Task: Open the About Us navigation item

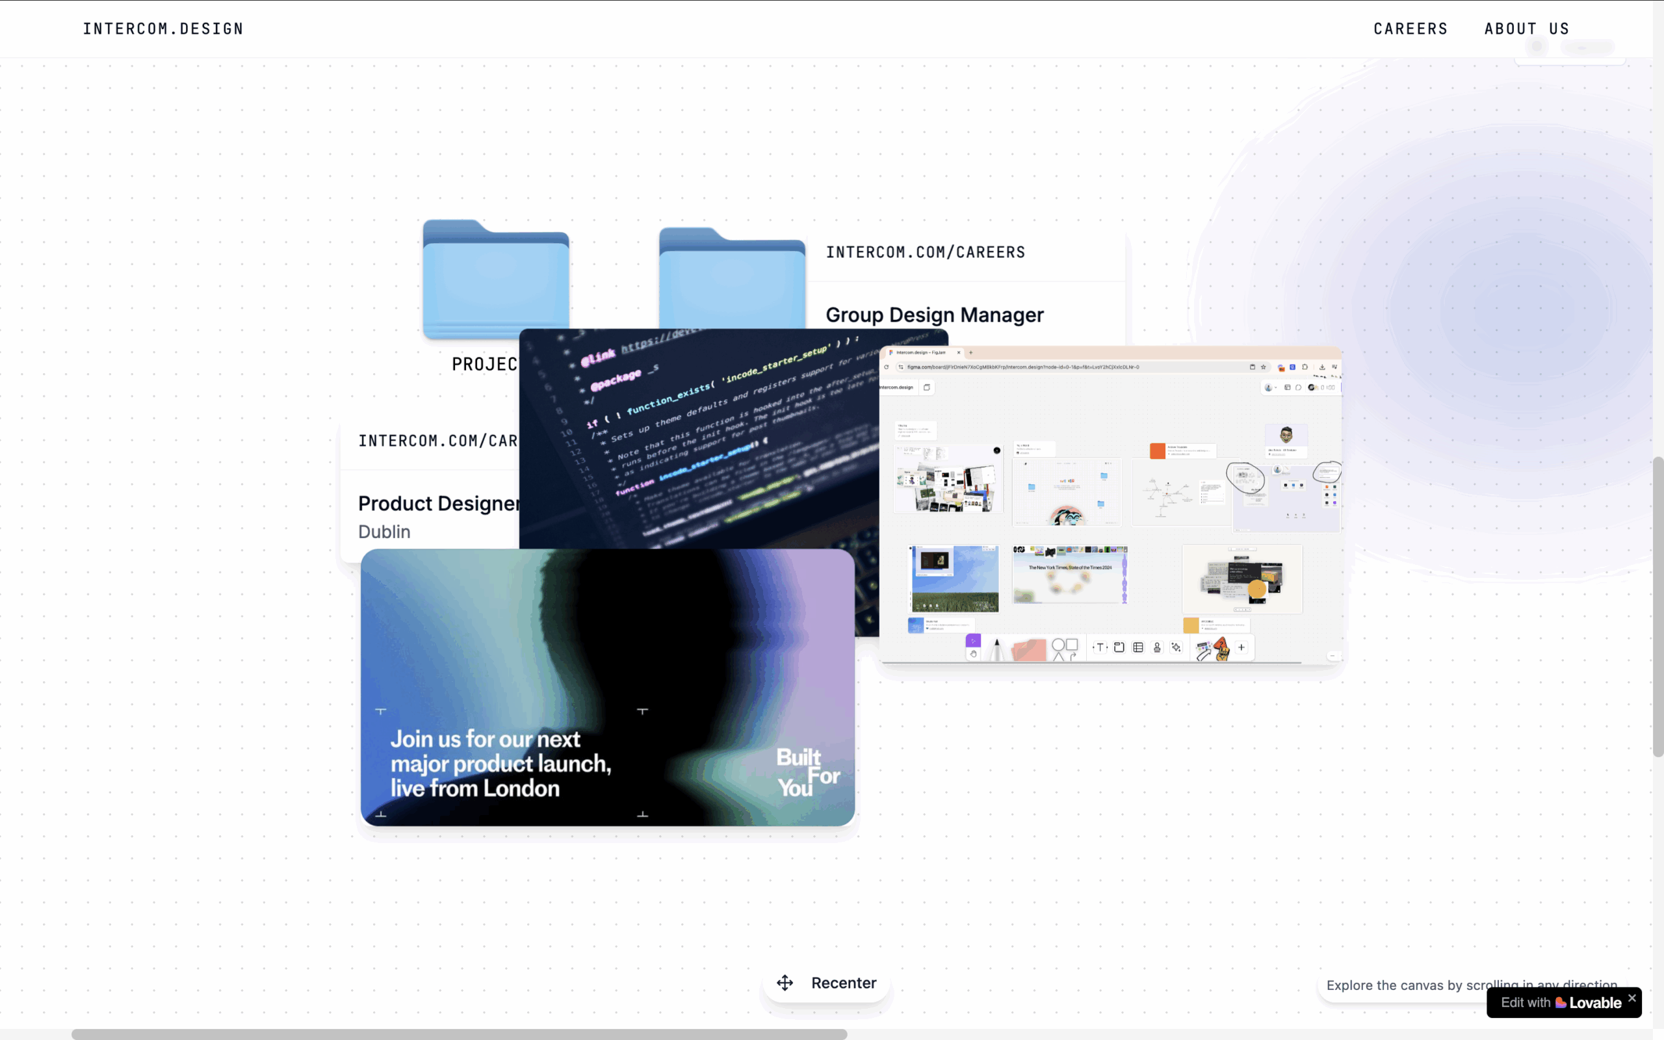Action: pyautogui.click(x=1526, y=29)
